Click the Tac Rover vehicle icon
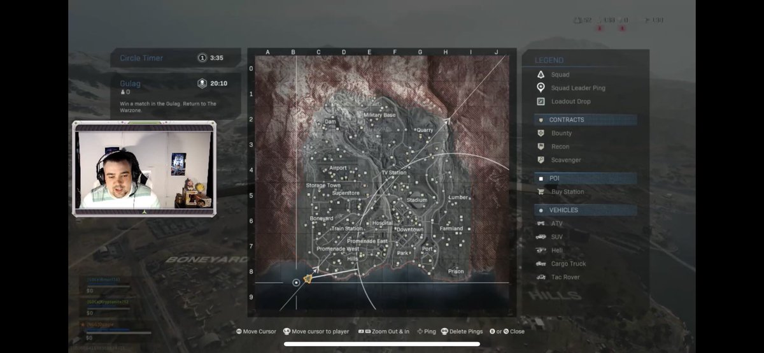The image size is (764, 353). click(541, 277)
